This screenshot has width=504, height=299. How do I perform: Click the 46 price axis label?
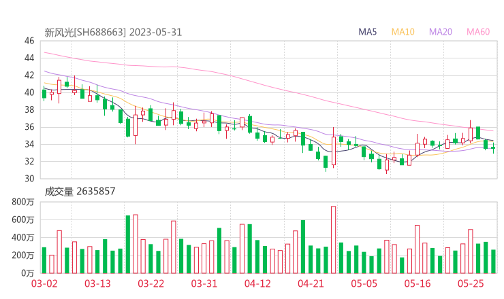pos(29,41)
